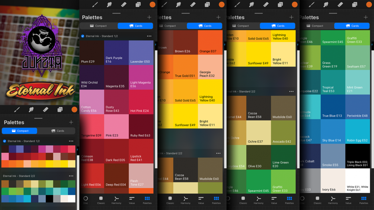Pick the Olive E30 color card
Screen dimensions: 374x210
[259, 157]
